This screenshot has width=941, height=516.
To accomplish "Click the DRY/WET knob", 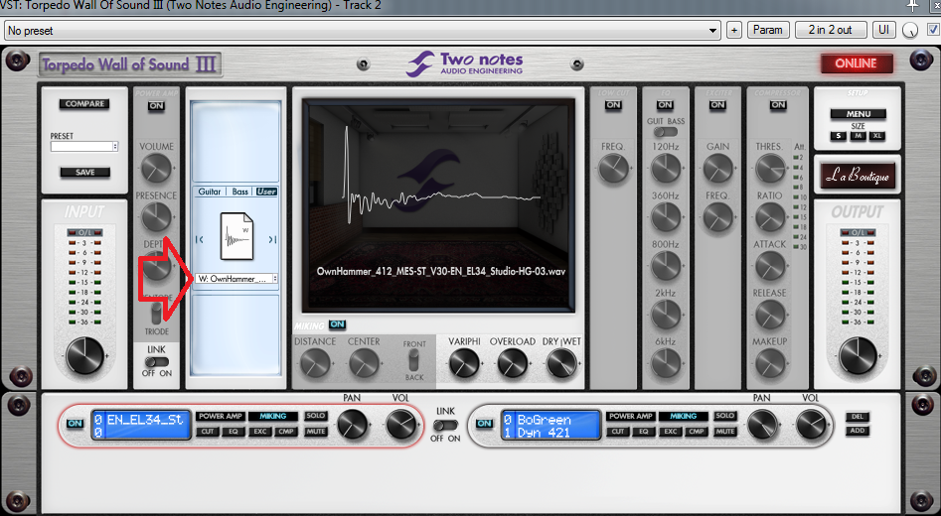I will (x=561, y=363).
